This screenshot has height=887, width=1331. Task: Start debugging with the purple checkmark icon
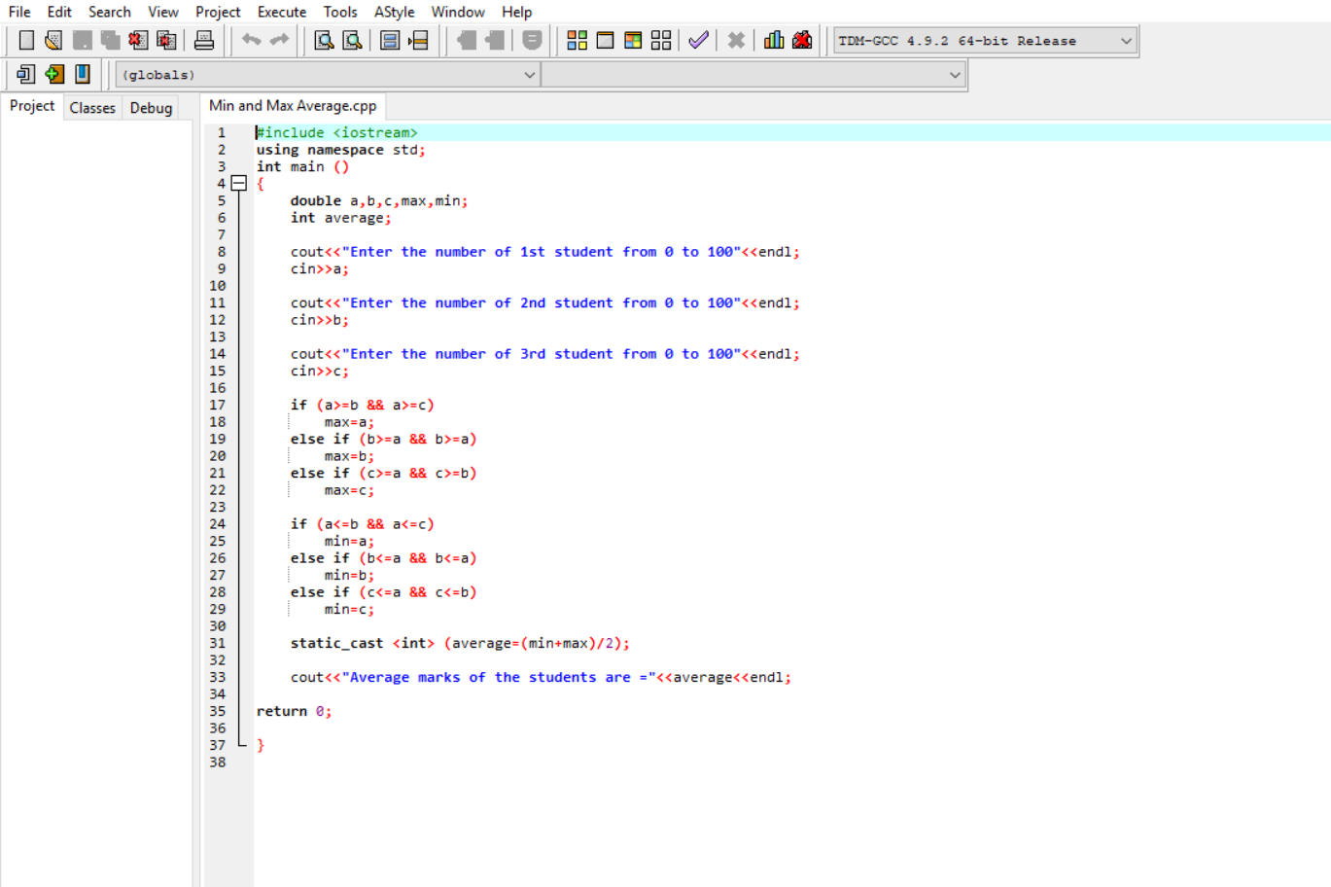[x=698, y=41]
